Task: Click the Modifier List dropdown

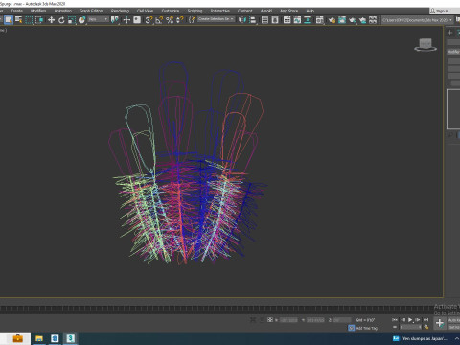Action: (453, 52)
